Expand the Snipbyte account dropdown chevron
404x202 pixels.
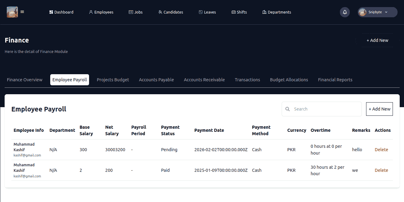[x=386, y=12]
